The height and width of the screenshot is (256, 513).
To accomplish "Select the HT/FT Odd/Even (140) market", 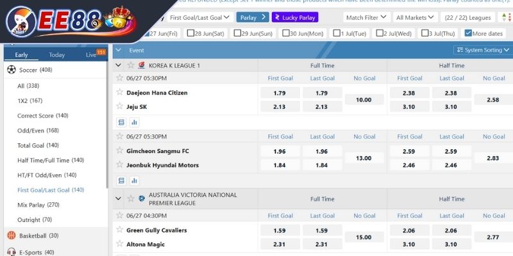I will [x=47, y=175].
